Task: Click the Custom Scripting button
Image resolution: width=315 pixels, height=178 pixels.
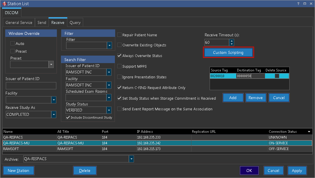Action: (x=228, y=53)
